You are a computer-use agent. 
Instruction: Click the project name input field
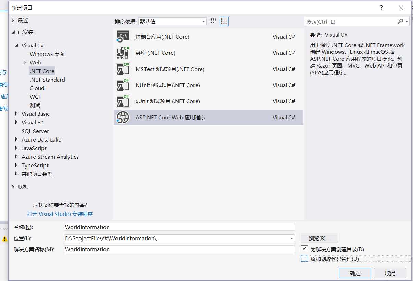coord(179,227)
